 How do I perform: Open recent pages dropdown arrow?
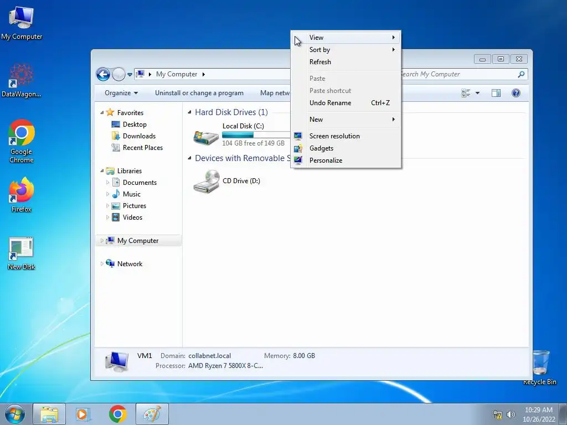click(130, 75)
